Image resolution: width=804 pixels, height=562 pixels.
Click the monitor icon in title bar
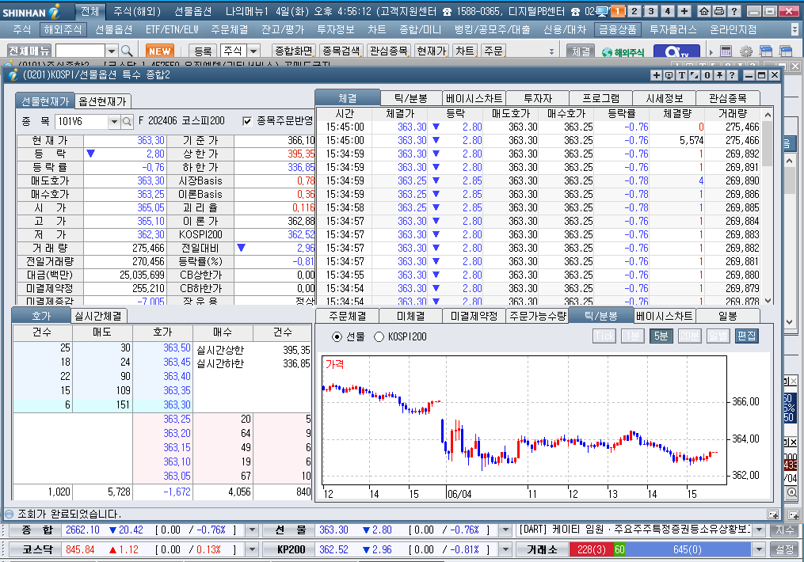point(603,11)
